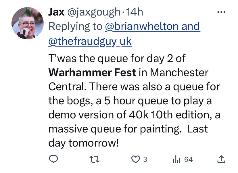
Task: Click the 'Replying to' label
Action: (75, 26)
